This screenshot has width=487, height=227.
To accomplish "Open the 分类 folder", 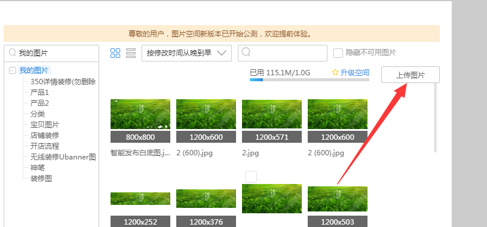I will coord(38,114).
